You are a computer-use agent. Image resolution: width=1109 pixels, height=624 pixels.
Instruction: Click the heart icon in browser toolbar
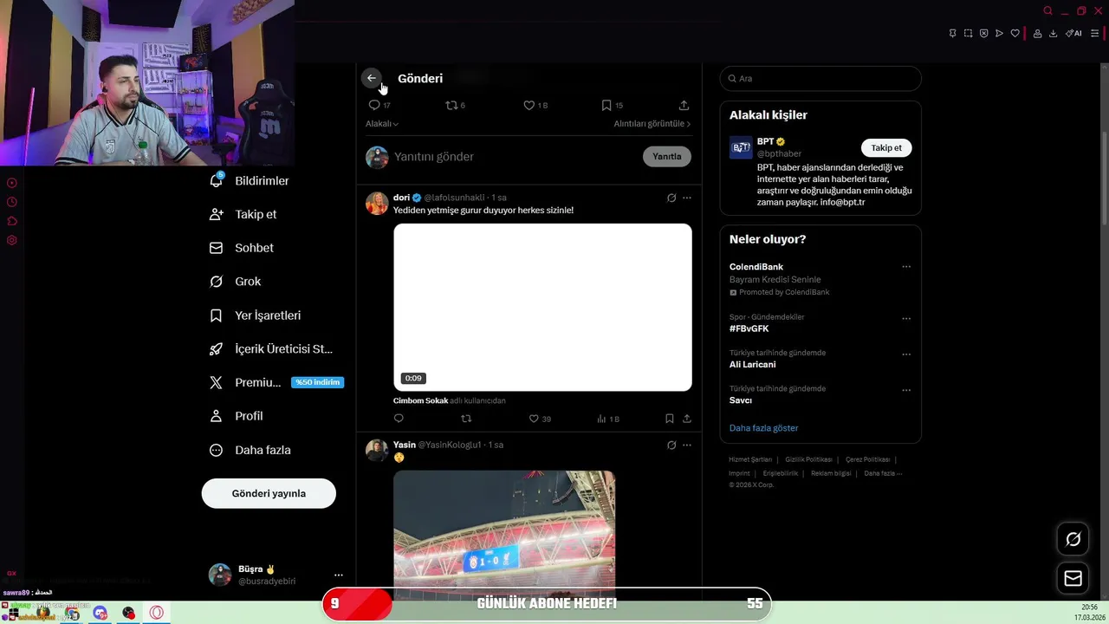tap(1015, 33)
